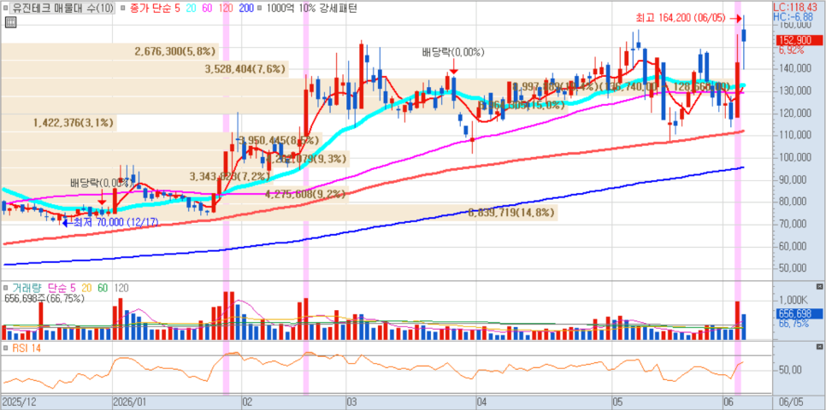Click the blue 200-day moving average legend
The height and width of the screenshot is (410, 826).
(x=248, y=8)
